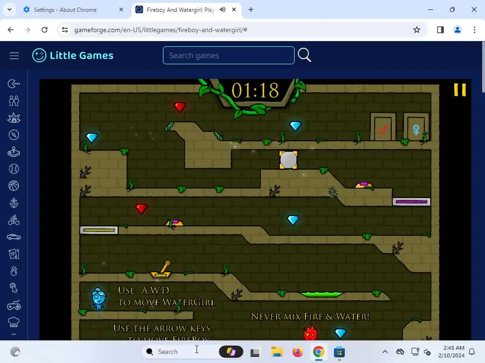The height and width of the screenshot is (363, 485).
Task: Open Chrome side panel icon
Action: pos(440,30)
